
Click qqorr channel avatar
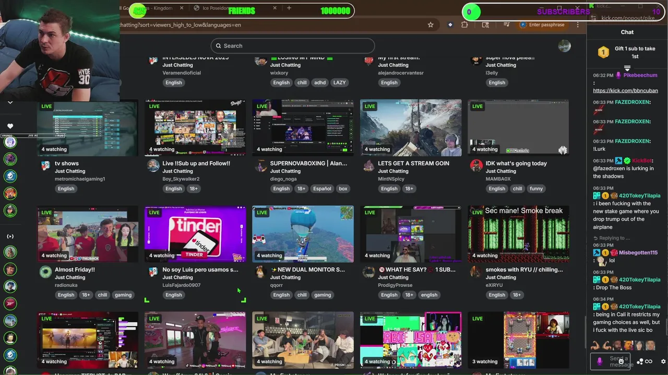(260, 272)
